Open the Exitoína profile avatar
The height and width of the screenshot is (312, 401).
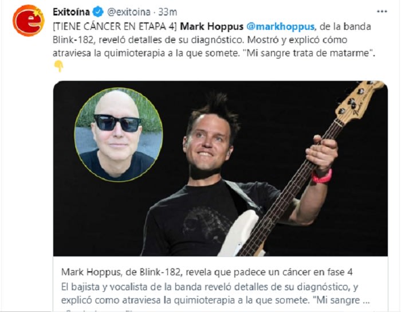(29, 21)
